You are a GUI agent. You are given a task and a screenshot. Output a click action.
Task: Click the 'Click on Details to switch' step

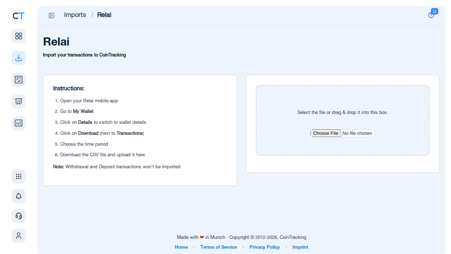click(x=103, y=122)
